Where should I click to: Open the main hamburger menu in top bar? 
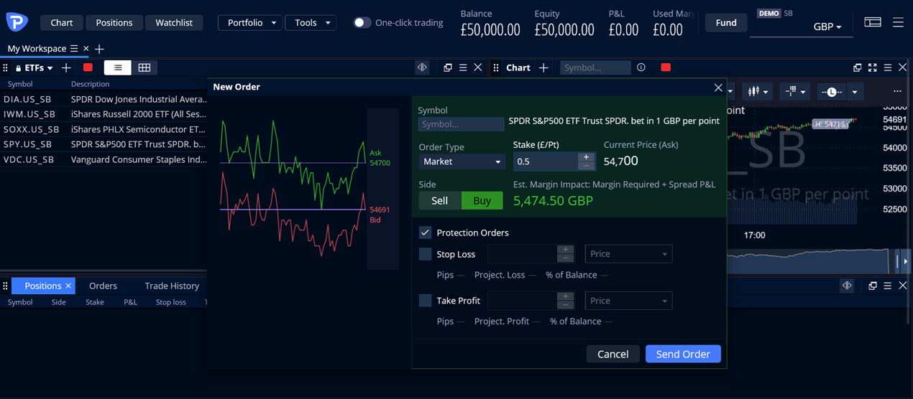(x=898, y=22)
